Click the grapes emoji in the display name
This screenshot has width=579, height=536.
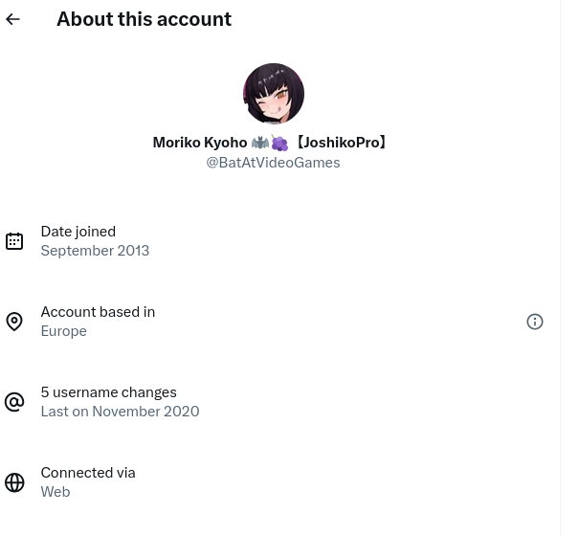click(x=279, y=143)
